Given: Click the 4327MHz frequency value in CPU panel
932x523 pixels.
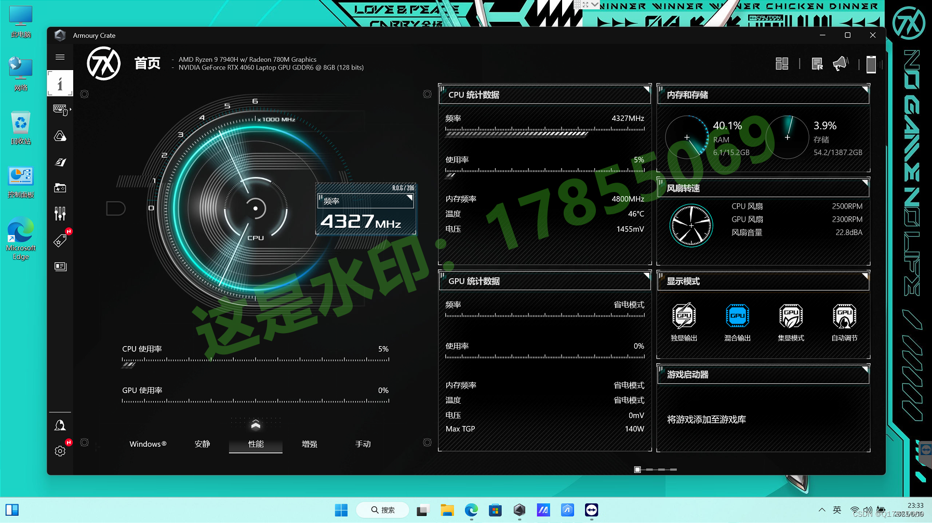Looking at the screenshot, I should coord(628,118).
